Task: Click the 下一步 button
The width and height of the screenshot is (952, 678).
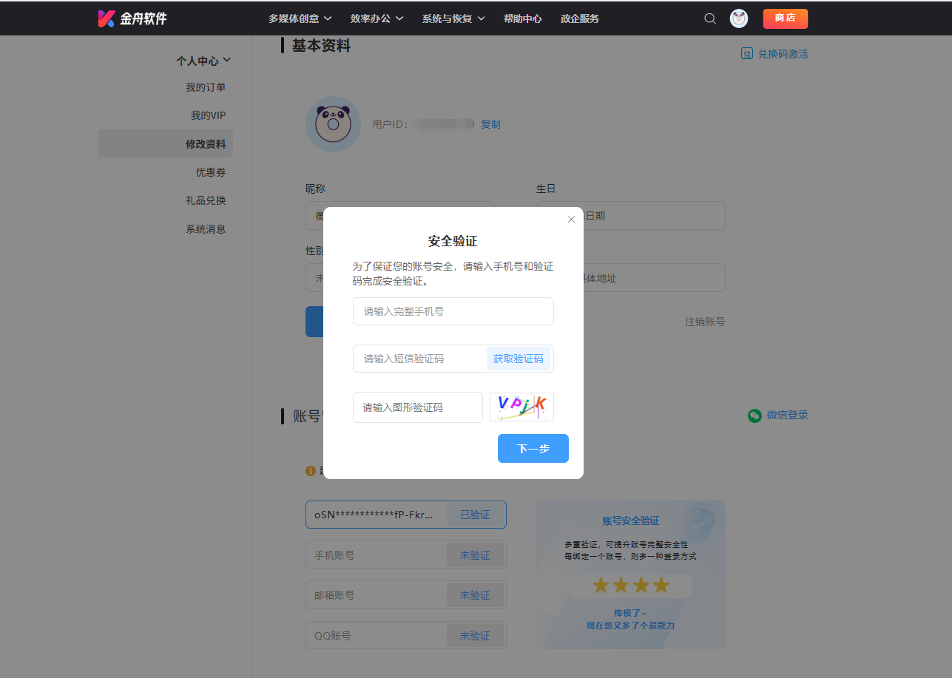Action: click(x=533, y=448)
